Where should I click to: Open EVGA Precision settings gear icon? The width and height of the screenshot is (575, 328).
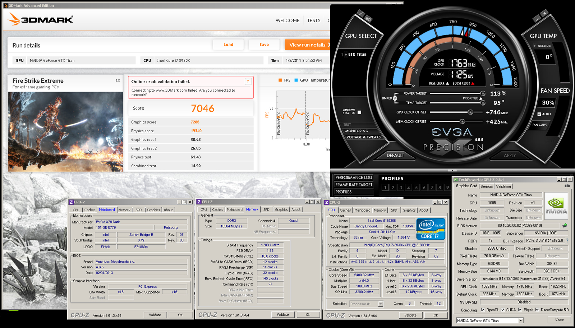(x=368, y=18)
